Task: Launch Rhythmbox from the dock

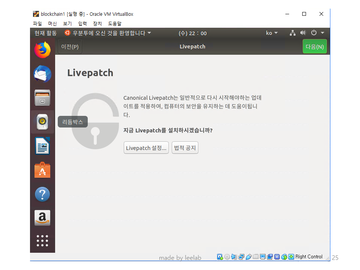Action: pos(42,121)
